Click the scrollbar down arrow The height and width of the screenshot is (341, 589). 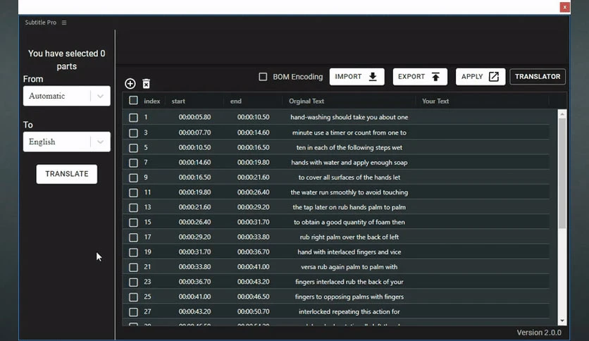[562, 321]
